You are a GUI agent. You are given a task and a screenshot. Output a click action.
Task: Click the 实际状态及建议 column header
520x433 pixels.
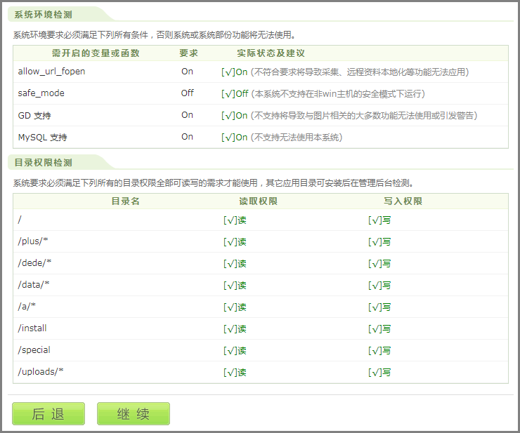(271, 53)
